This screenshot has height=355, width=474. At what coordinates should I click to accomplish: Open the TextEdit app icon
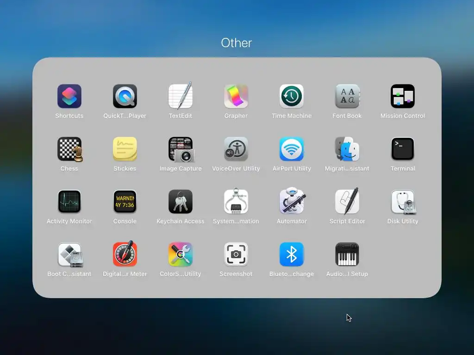click(181, 96)
